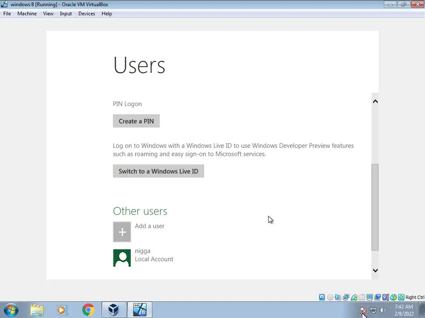Open the Input menu
The width and height of the screenshot is (425, 318).
click(66, 14)
